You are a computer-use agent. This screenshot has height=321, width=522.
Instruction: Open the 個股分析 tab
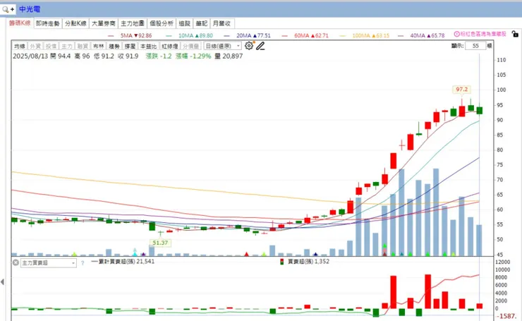point(162,23)
